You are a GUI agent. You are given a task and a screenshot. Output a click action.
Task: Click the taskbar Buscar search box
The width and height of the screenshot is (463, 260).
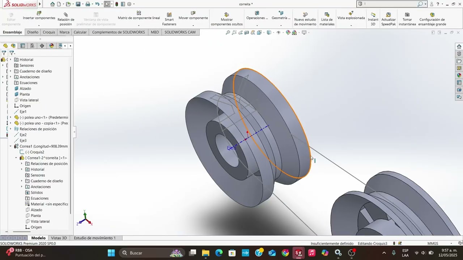pos(152,253)
